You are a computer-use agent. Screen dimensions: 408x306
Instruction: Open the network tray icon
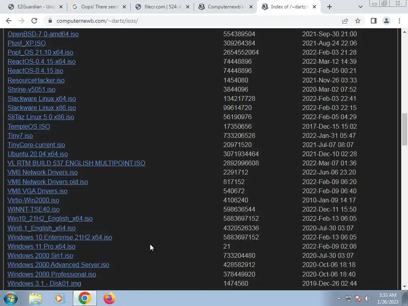coord(348,298)
